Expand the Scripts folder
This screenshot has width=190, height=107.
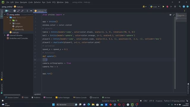coord(10,23)
